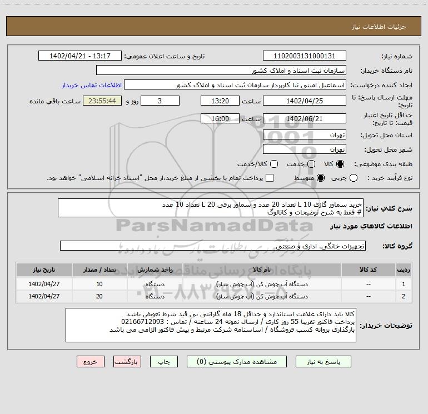Click the تاریخ نیاز column header
This screenshot has width=428, height=414.
pos(44,270)
